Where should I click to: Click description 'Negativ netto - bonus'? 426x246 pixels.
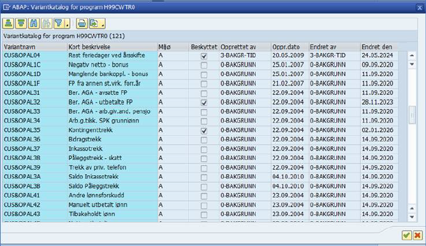coord(98,64)
